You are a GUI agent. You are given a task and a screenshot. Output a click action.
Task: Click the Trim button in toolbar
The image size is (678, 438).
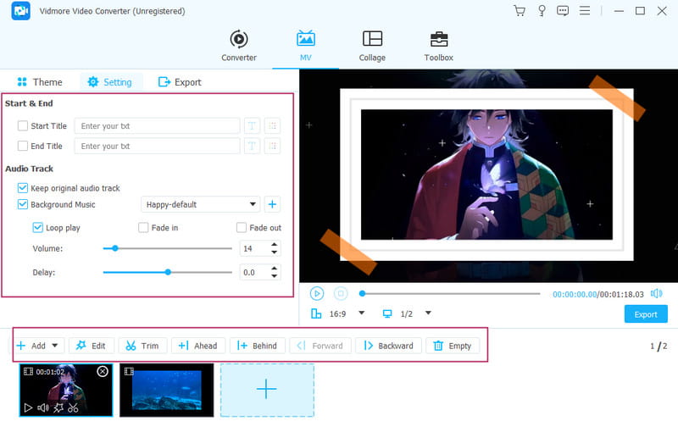point(142,346)
